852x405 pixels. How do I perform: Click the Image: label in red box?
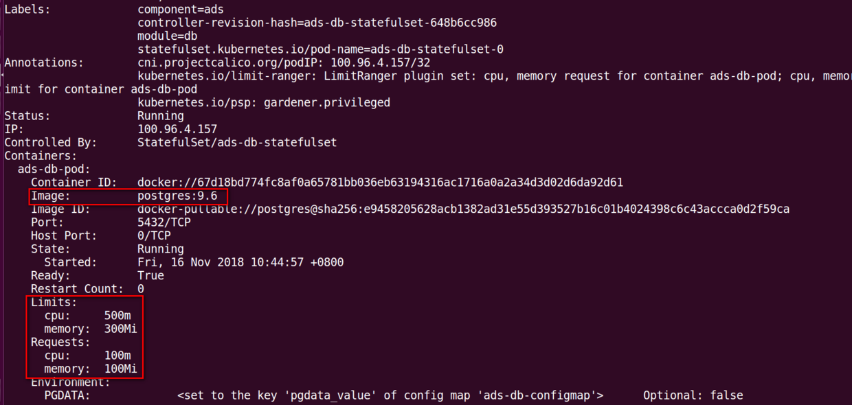point(51,196)
